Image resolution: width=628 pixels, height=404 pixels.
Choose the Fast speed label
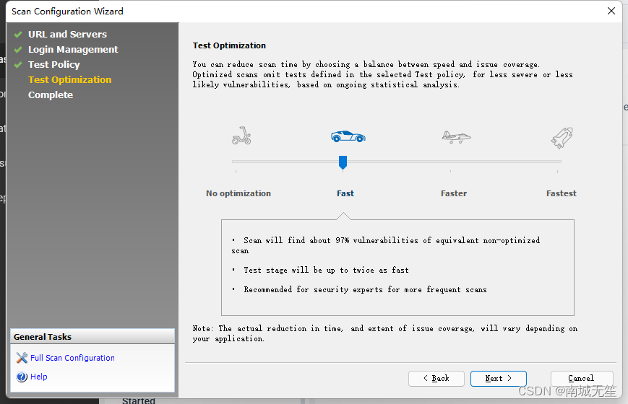(345, 193)
